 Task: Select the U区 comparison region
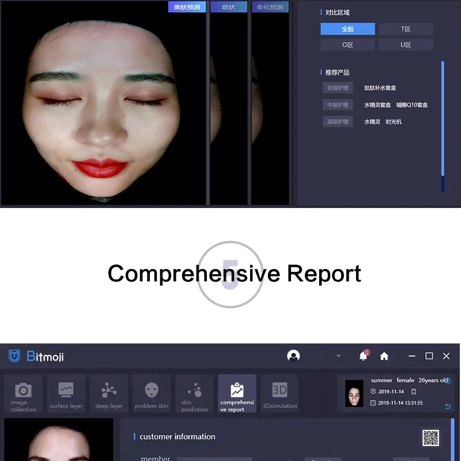tap(406, 45)
